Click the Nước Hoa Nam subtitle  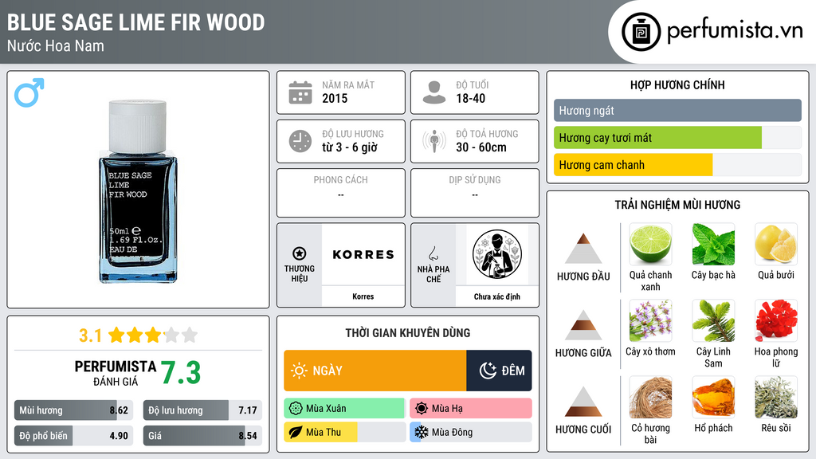coord(56,45)
